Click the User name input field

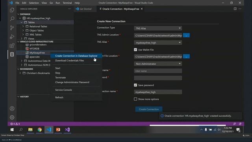158,71
